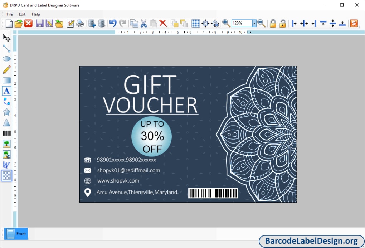Select the Insert Picture tool

coord(6,144)
